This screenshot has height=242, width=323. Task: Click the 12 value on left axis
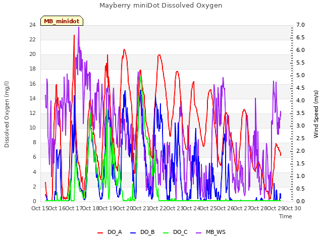click(x=33, y=113)
